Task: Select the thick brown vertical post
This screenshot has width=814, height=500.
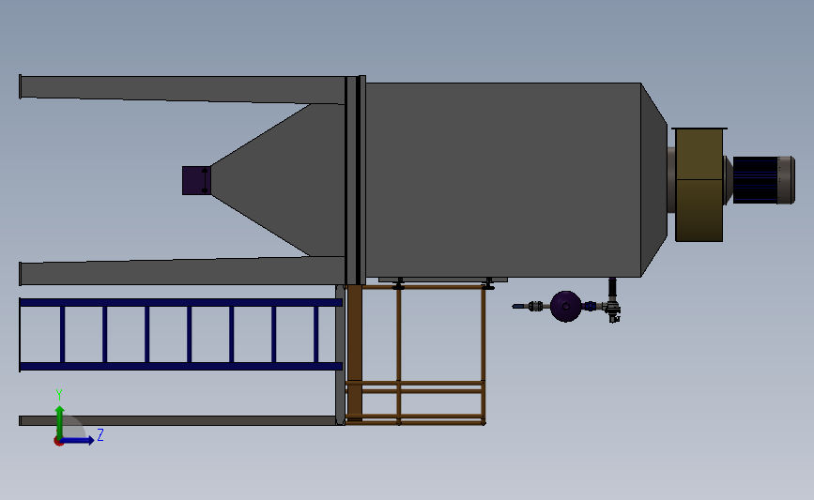Action: 355,353
